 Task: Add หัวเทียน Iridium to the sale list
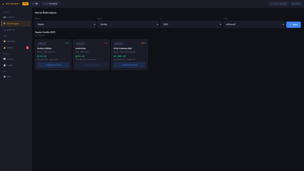point(53,65)
